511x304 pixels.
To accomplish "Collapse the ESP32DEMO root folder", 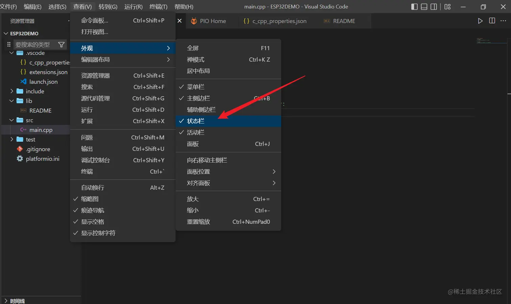I will [x=6, y=33].
